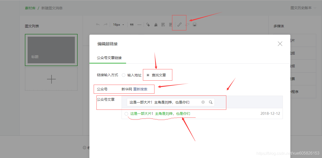This screenshot has height=158, width=322.
Task: Click the undo arrow in the editor toolbar
Action: click(x=98, y=25)
